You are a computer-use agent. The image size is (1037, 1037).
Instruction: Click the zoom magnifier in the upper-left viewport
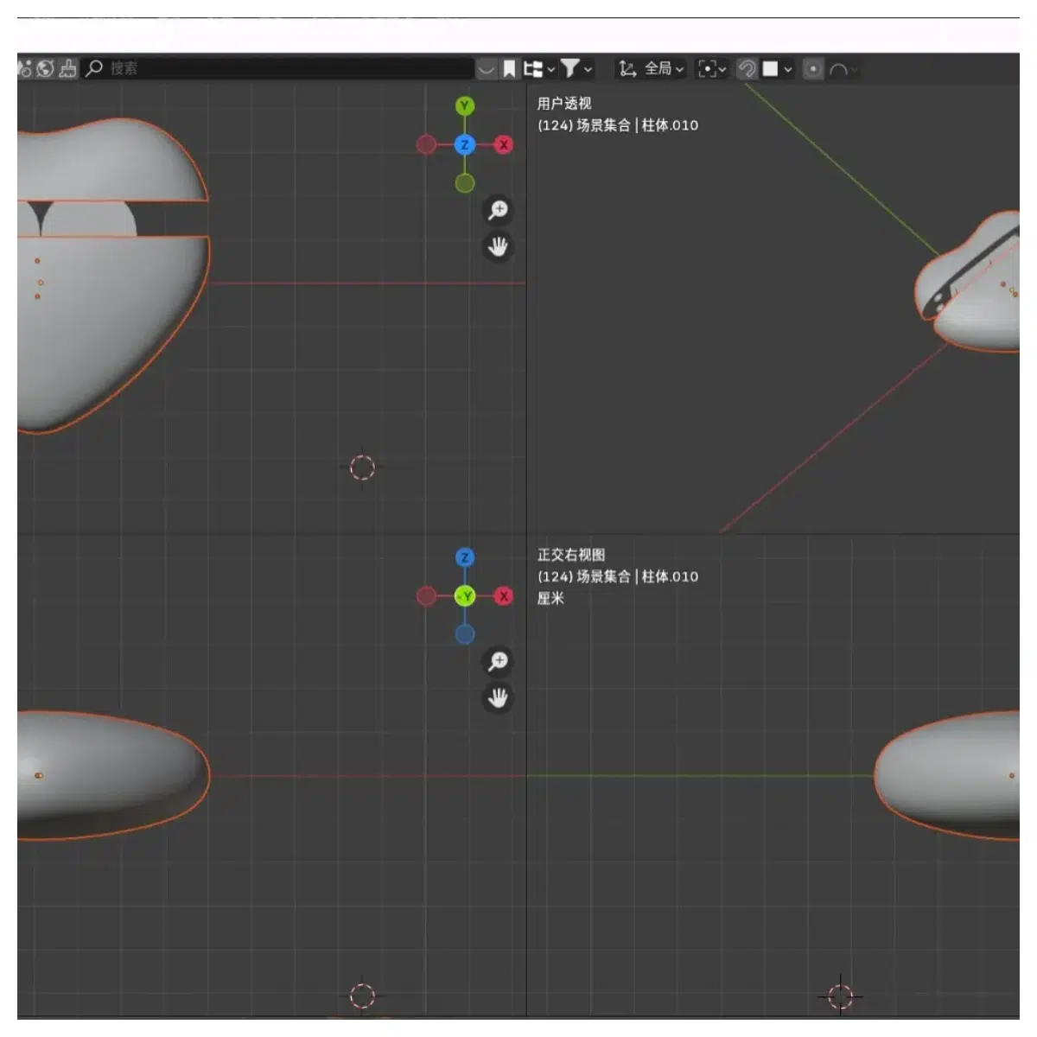pyautogui.click(x=498, y=210)
